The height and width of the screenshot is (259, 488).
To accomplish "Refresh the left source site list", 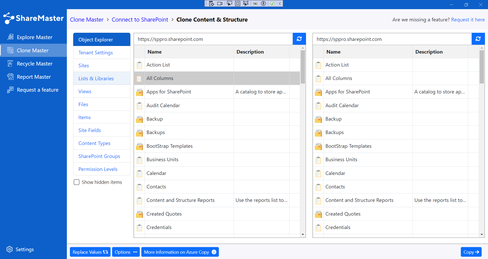I will 299,39.
